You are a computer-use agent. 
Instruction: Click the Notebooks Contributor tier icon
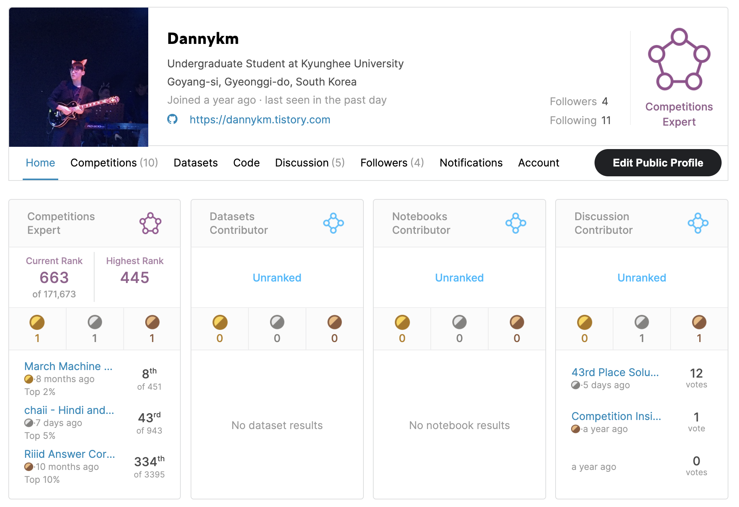point(515,223)
